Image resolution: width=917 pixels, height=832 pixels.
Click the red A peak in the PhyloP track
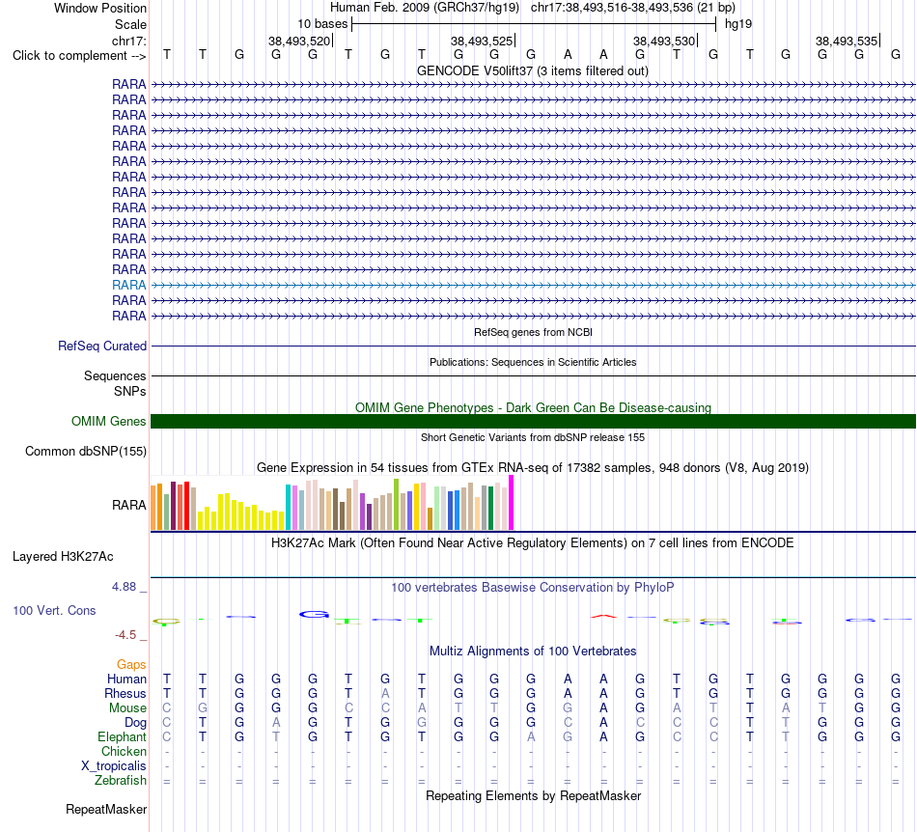coord(603,616)
